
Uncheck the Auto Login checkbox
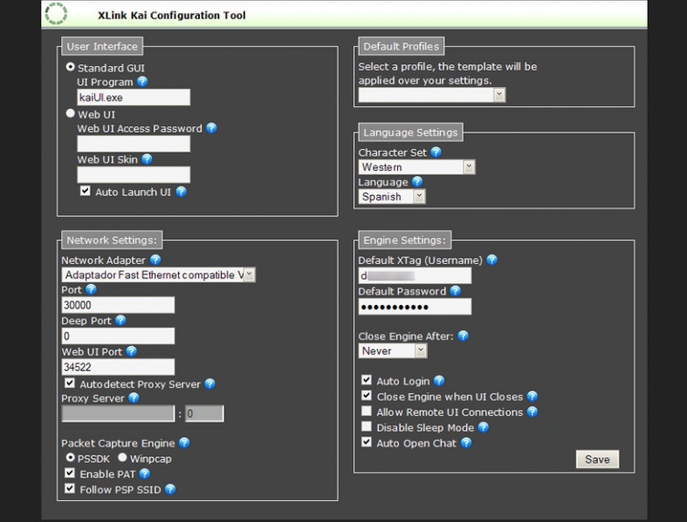click(367, 381)
